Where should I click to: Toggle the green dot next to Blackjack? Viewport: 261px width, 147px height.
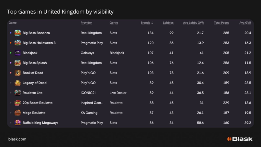10,53
